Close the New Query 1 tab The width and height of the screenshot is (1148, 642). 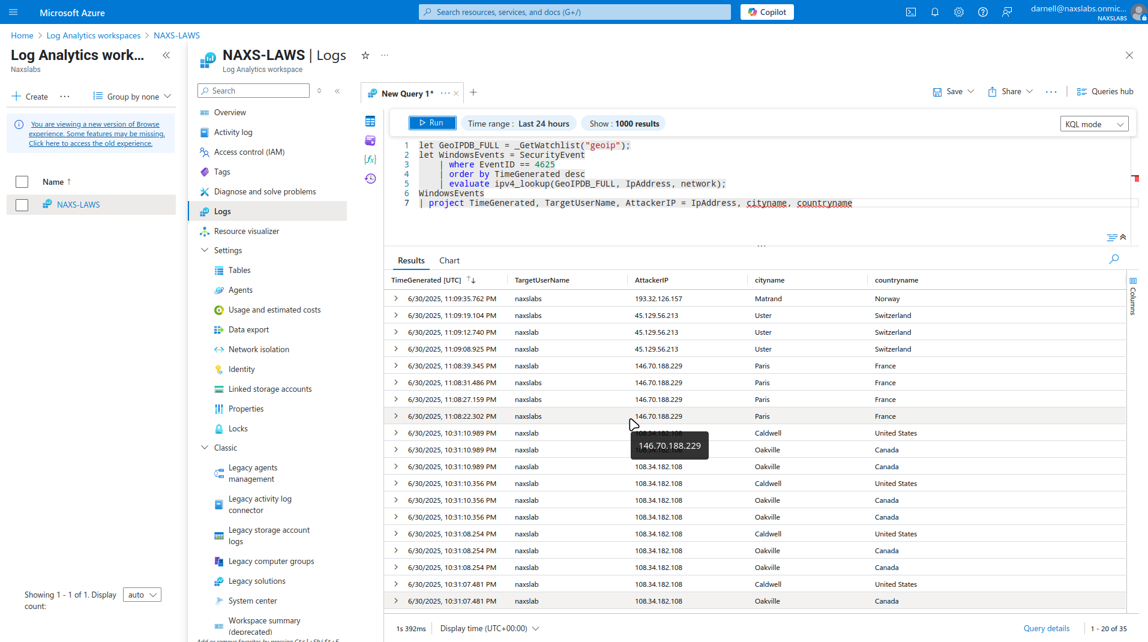[456, 93]
